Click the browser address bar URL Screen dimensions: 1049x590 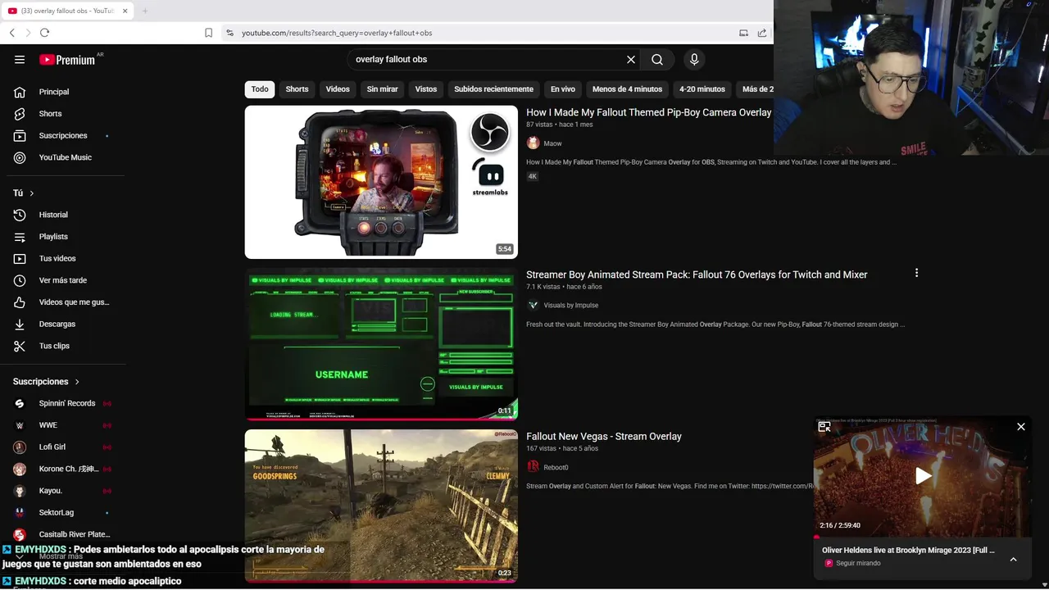pos(337,33)
